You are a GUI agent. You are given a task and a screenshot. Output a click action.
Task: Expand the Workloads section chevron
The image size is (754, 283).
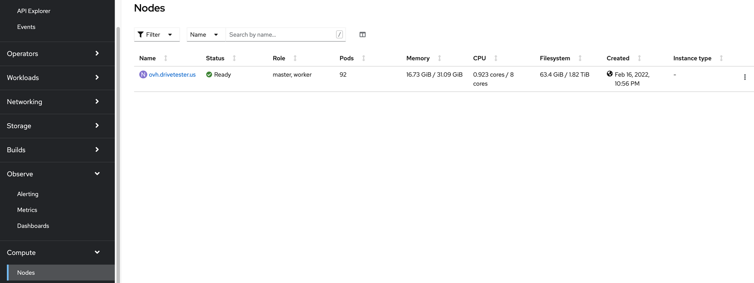(x=97, y=78)
